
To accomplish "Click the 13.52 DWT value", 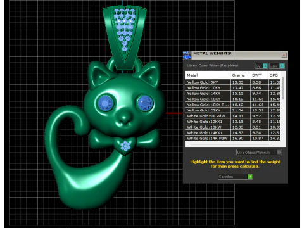I will tap(258, 110).
